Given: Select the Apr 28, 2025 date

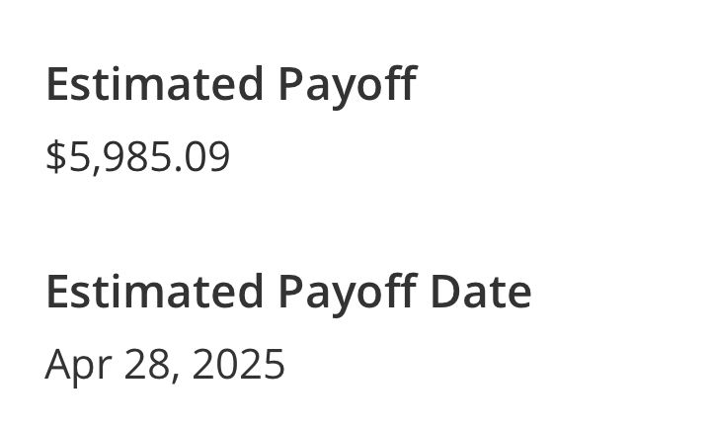Looking at the screenshot, I should (165, 364).
